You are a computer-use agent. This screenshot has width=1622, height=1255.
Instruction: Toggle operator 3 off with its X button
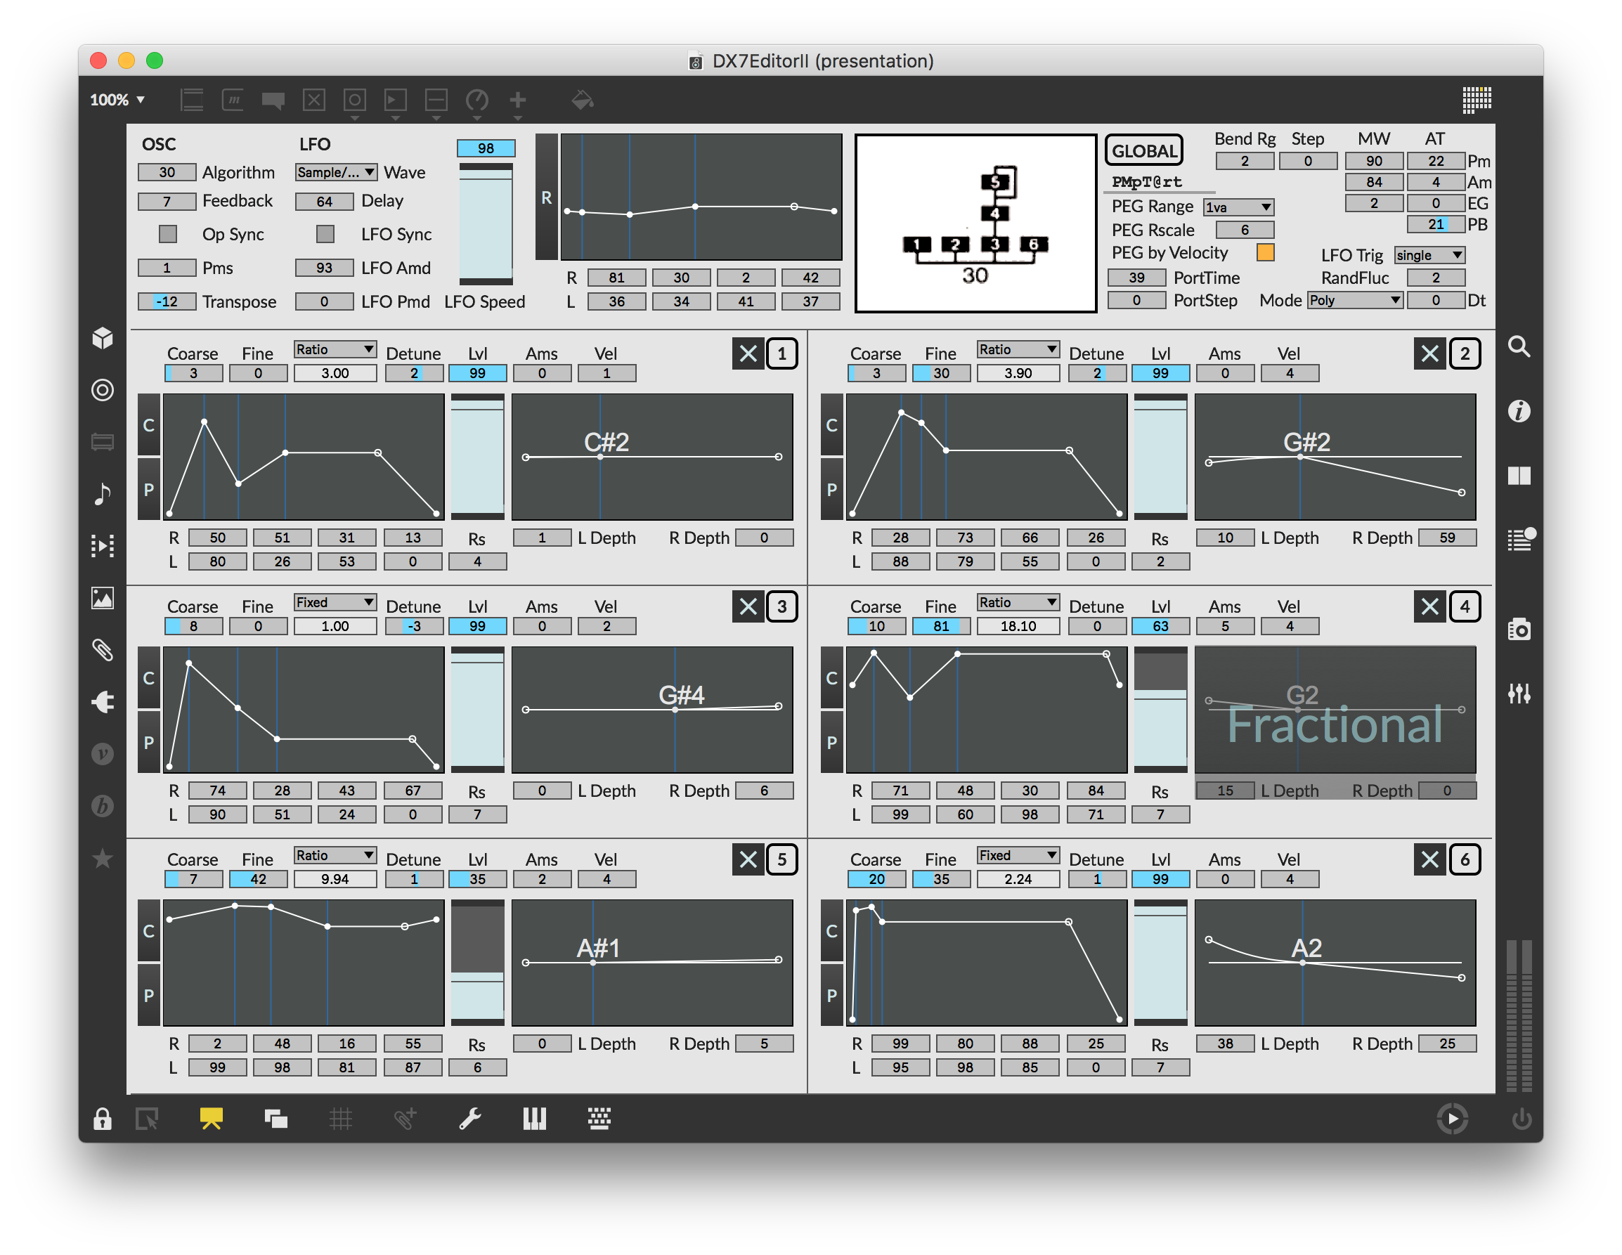pos(748,606)
